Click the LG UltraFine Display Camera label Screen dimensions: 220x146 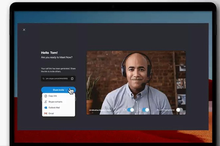click(x=100, y=110)
